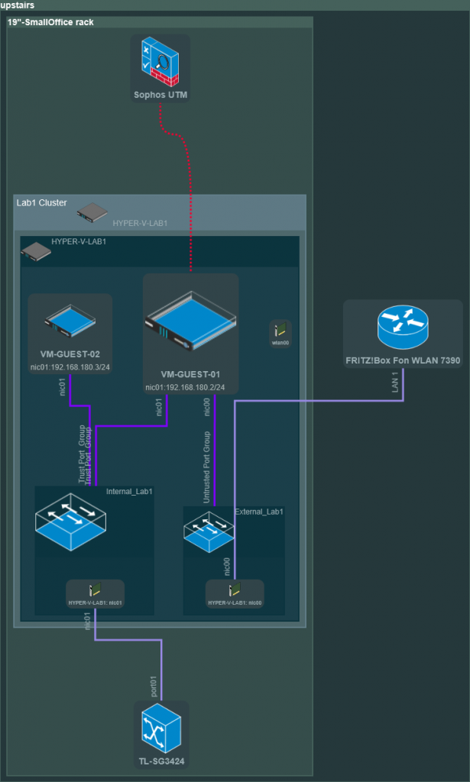The height and width of the screenshot is (782, 470).
Task: Select the Sophos UTM firewall icon
Action: [x=160, y=63]
